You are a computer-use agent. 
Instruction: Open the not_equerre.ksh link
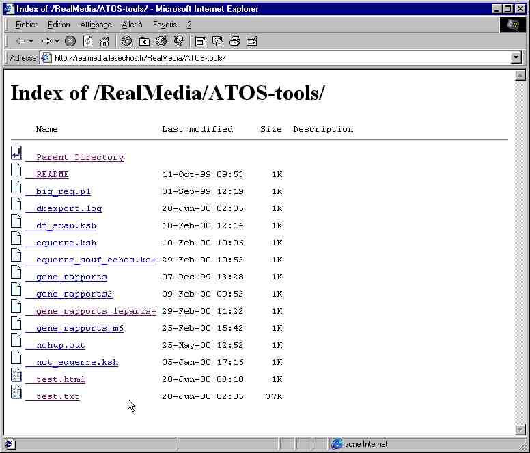[77, 362]
